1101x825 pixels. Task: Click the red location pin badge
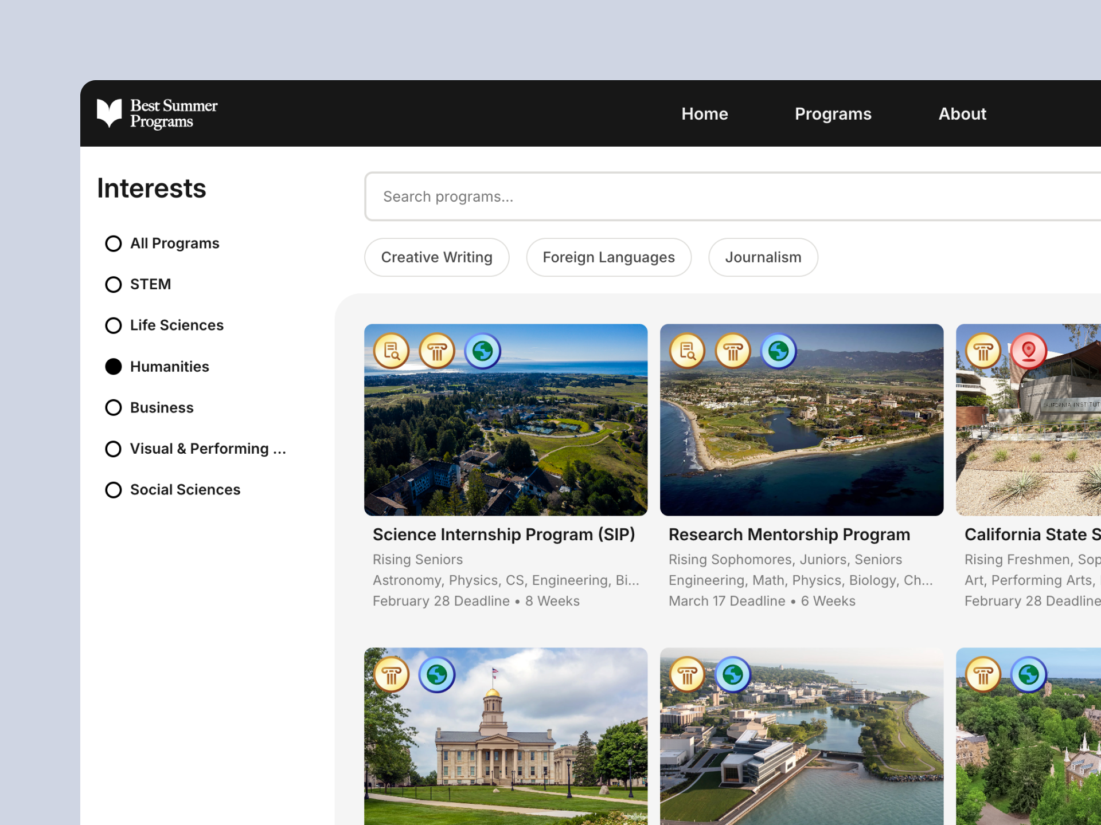pyautogui.click(x=1029, y=351)
